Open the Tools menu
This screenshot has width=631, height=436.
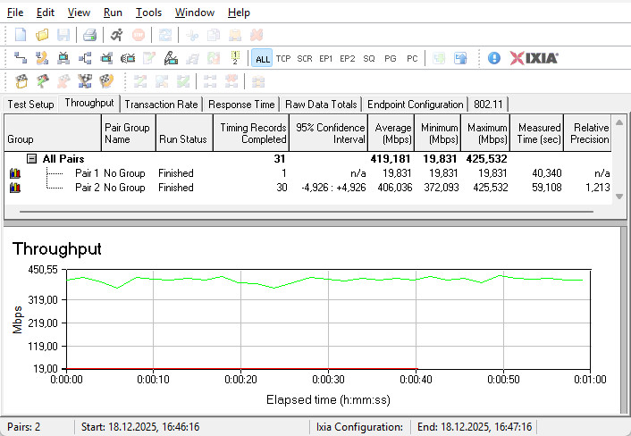148,13
